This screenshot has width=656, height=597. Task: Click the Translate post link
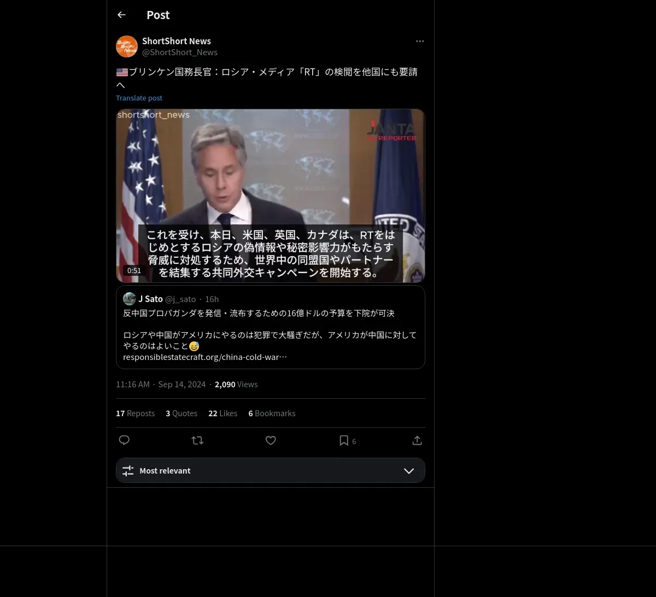(x=139, y=98)
